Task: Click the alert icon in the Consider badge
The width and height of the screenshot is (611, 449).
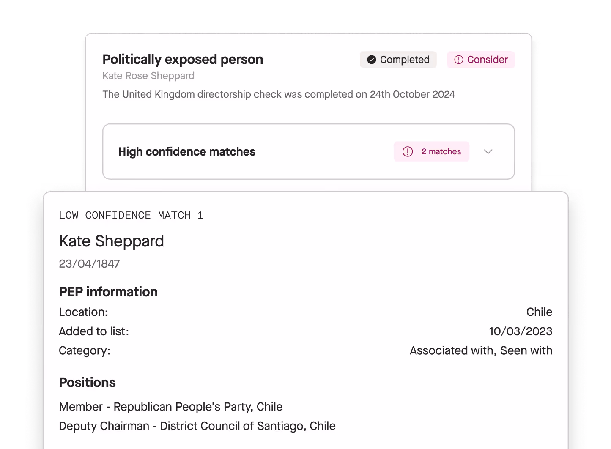Action: [x=458, y=60]
